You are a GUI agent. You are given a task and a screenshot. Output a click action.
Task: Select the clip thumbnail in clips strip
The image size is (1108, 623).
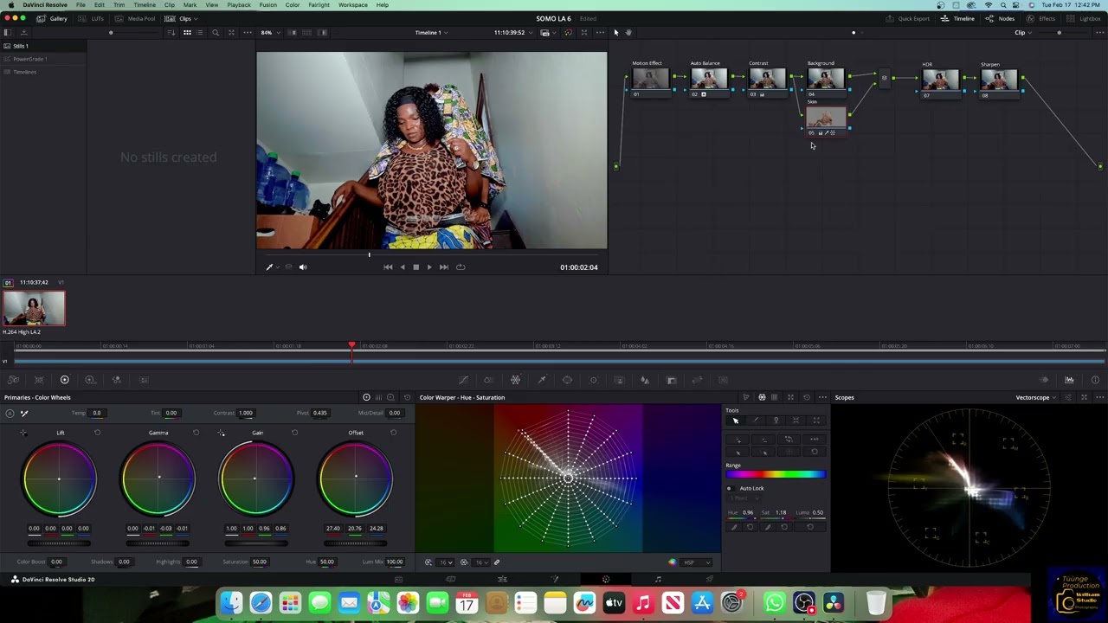[x=34, y=309]
